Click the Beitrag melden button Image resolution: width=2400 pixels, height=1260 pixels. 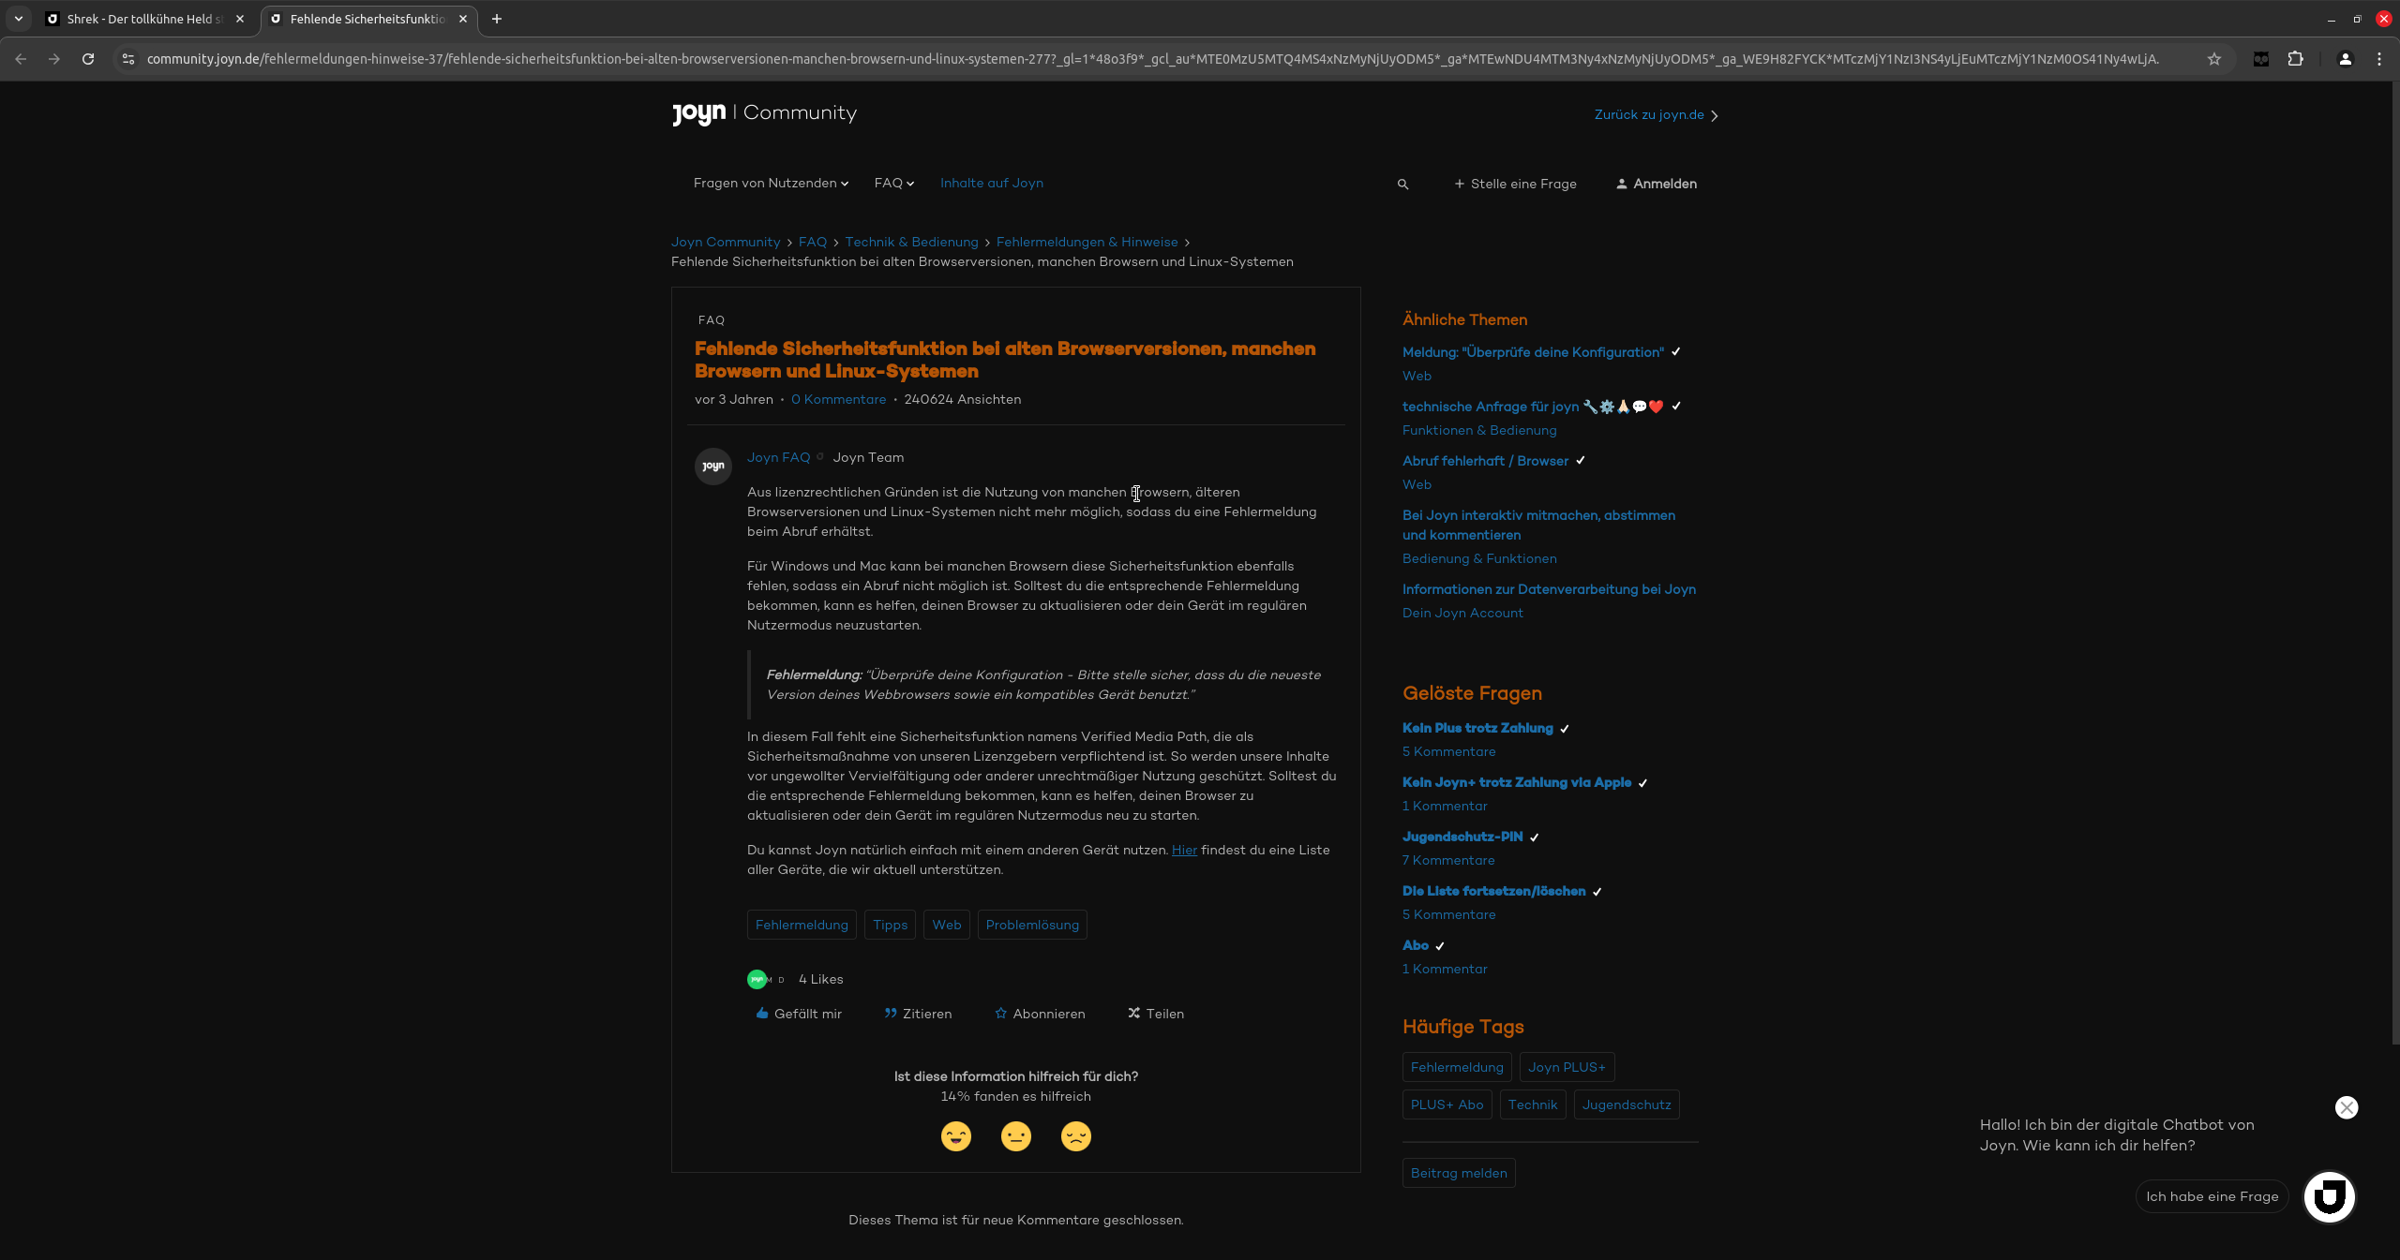1458,1173
